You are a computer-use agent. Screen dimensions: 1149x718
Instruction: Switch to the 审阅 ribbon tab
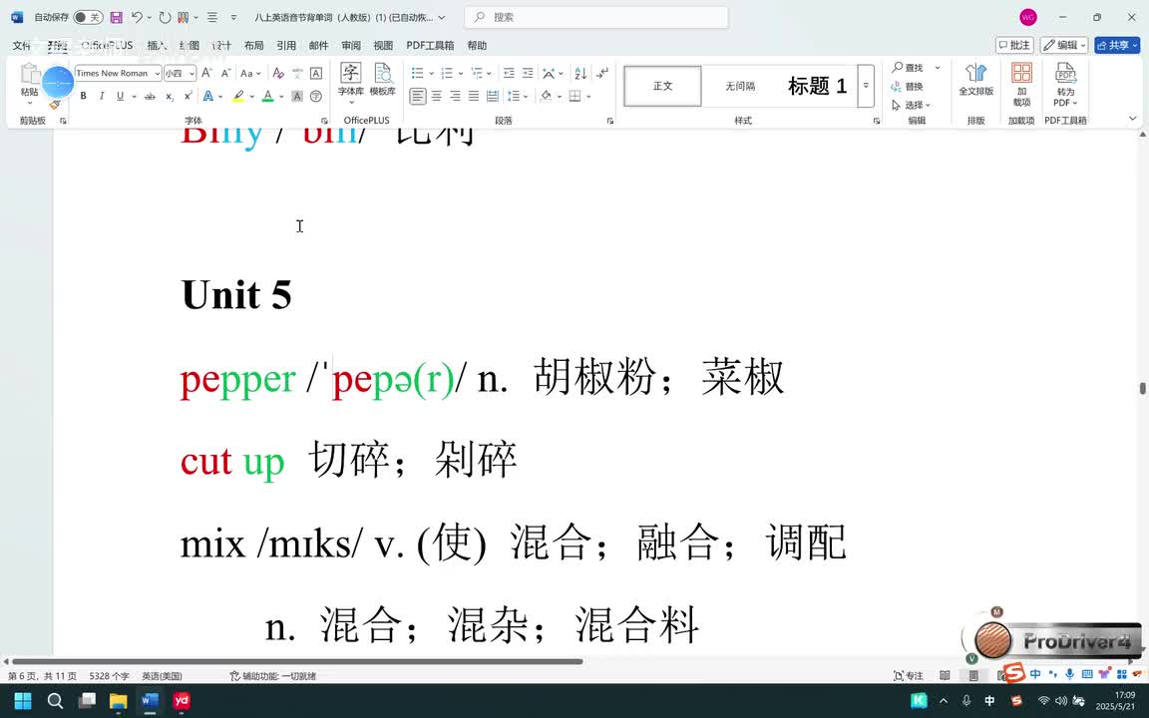pos(351,46)
